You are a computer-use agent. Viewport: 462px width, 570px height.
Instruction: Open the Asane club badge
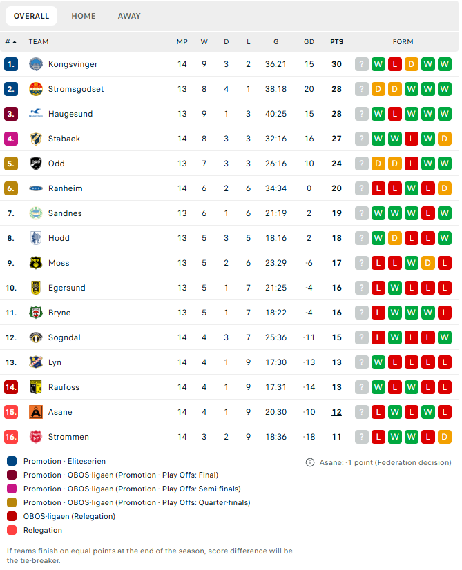pyautogui.click(x=36, y=412)
